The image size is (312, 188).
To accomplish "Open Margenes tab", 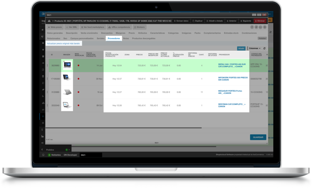I will tap(121, 33).
